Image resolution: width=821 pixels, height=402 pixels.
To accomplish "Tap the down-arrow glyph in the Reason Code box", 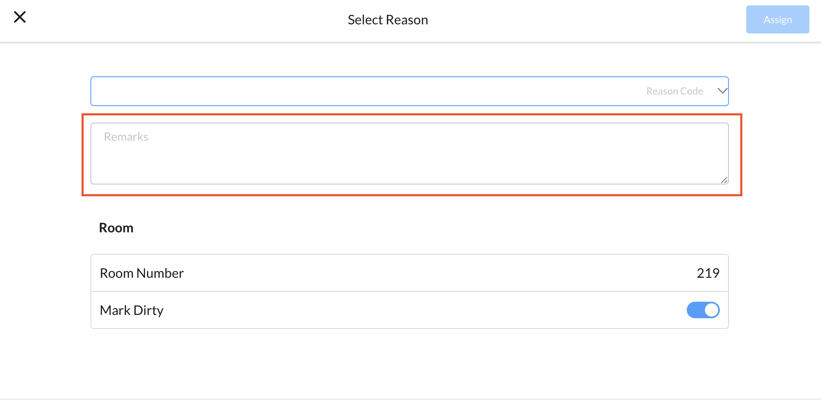I will (x=722, y=91).
